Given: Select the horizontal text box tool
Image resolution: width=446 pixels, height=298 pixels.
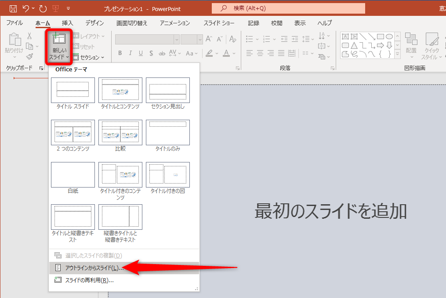Looking at the screenshot, I should (x=345, y=36).
